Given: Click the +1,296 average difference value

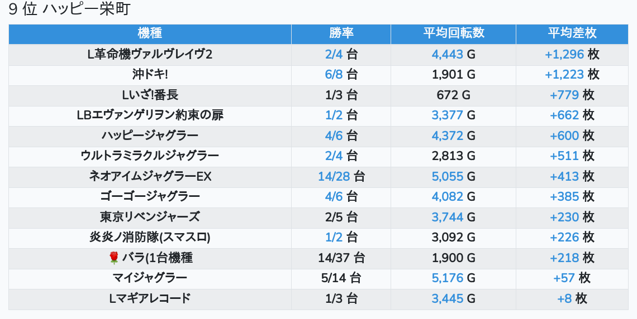Looking at the screenshot, I should coord(564,55).
